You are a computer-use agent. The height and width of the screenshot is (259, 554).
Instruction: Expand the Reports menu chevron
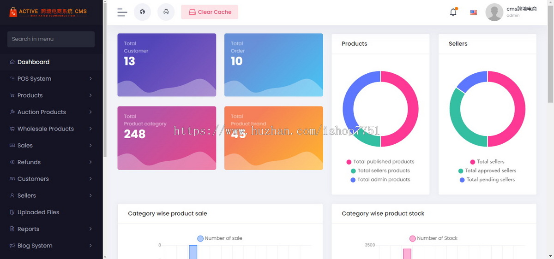tap(90, 229)
